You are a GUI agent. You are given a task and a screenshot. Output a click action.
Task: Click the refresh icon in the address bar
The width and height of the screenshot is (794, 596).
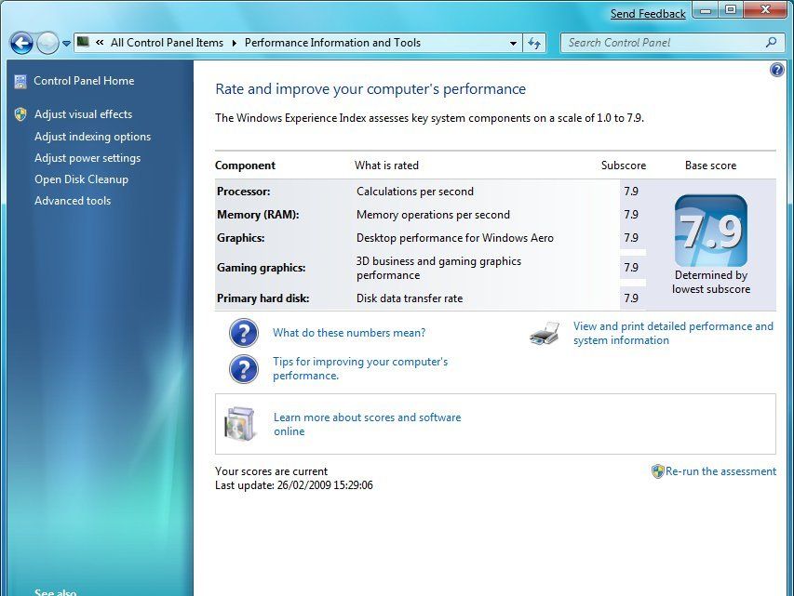(533, 43)
